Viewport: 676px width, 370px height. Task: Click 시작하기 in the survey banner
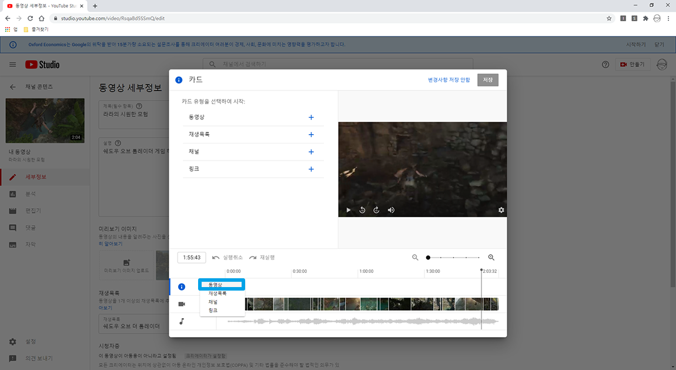636,45
